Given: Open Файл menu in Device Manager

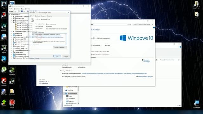Looking at the screenshot, I should point(11,9).
